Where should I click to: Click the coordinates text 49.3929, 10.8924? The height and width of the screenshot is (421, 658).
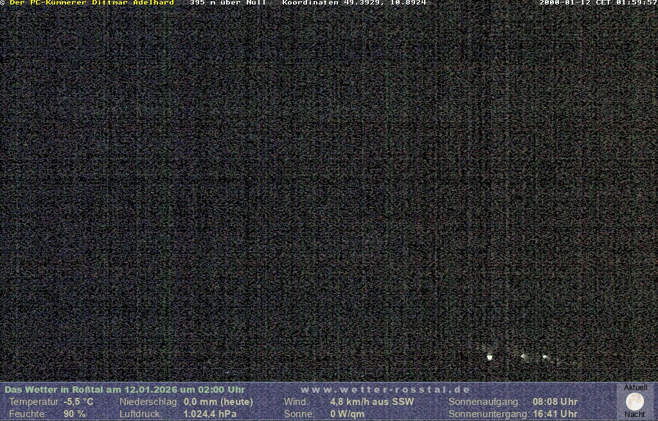pos(386,3)
